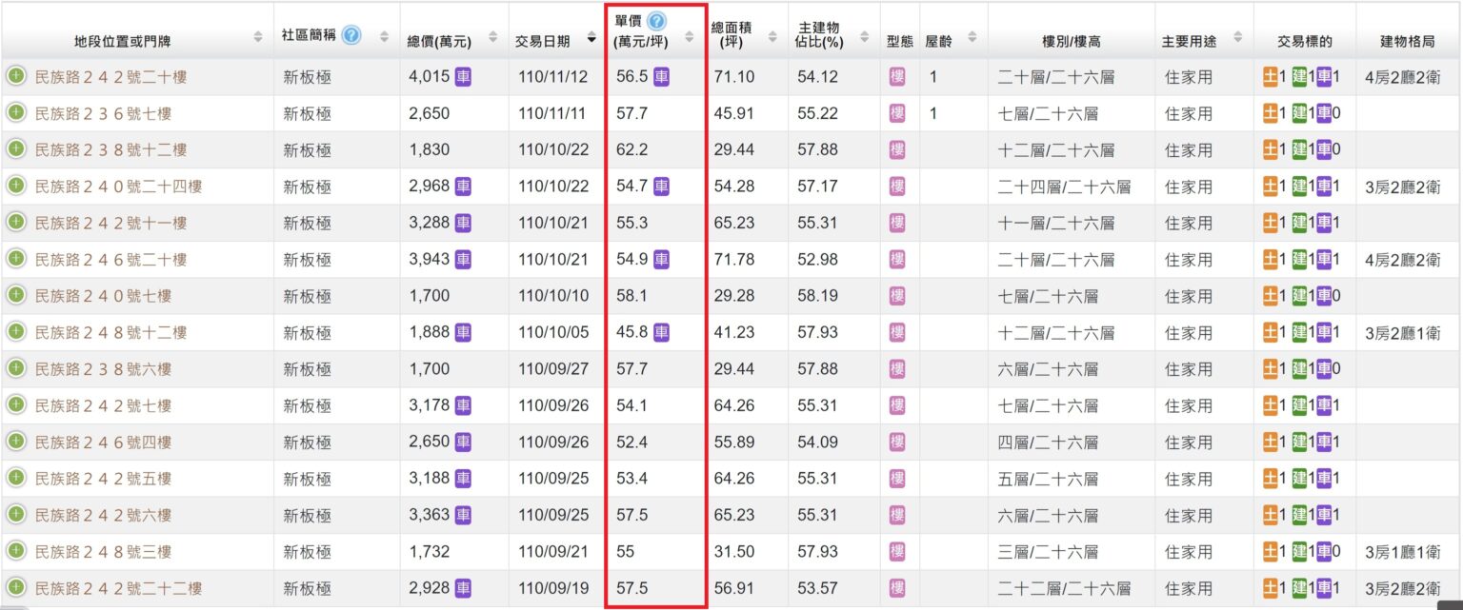The image size is (1463, 610).
Task: Sort table by 總面積 arrows
Action: tap(771, 37)
